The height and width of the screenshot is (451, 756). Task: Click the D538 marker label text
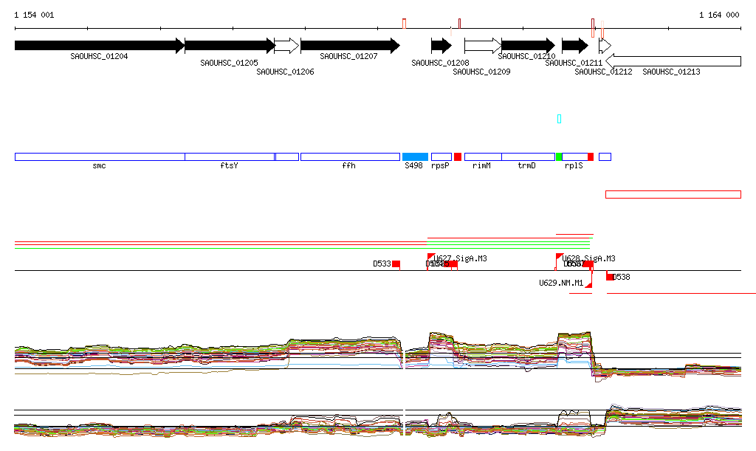(x=622, y=277)
